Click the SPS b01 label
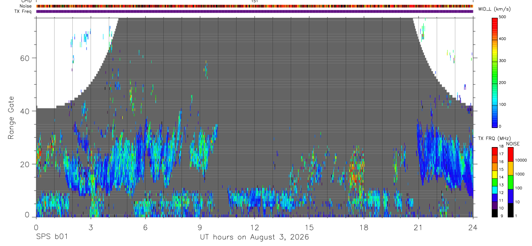 click(52, 237)
